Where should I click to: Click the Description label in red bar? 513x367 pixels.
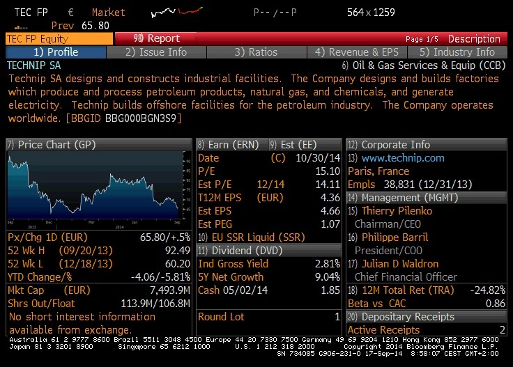(x=474, y=39)
